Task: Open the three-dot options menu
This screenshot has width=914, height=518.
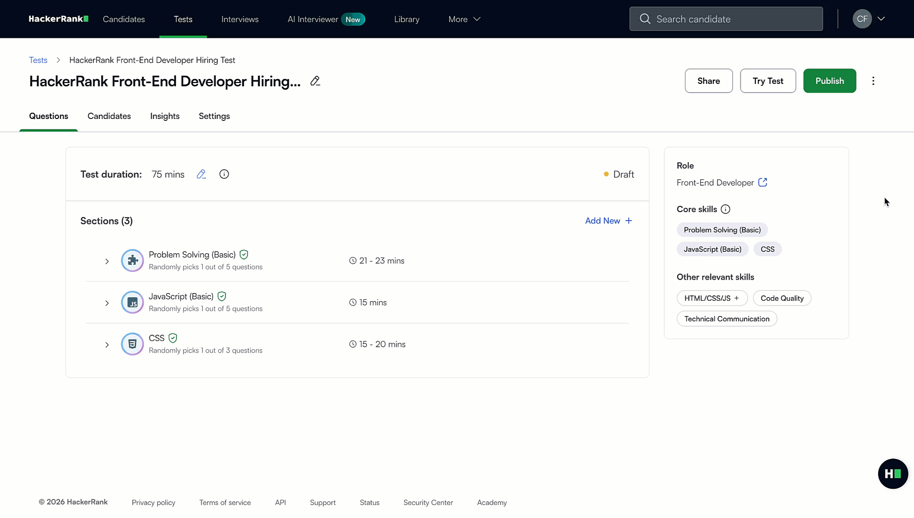Action: (874, 81)
